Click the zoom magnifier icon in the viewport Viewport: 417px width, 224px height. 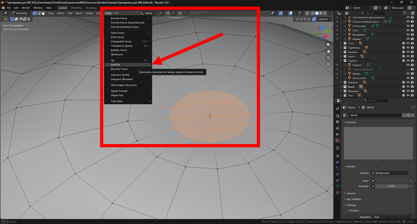[328, 45]
